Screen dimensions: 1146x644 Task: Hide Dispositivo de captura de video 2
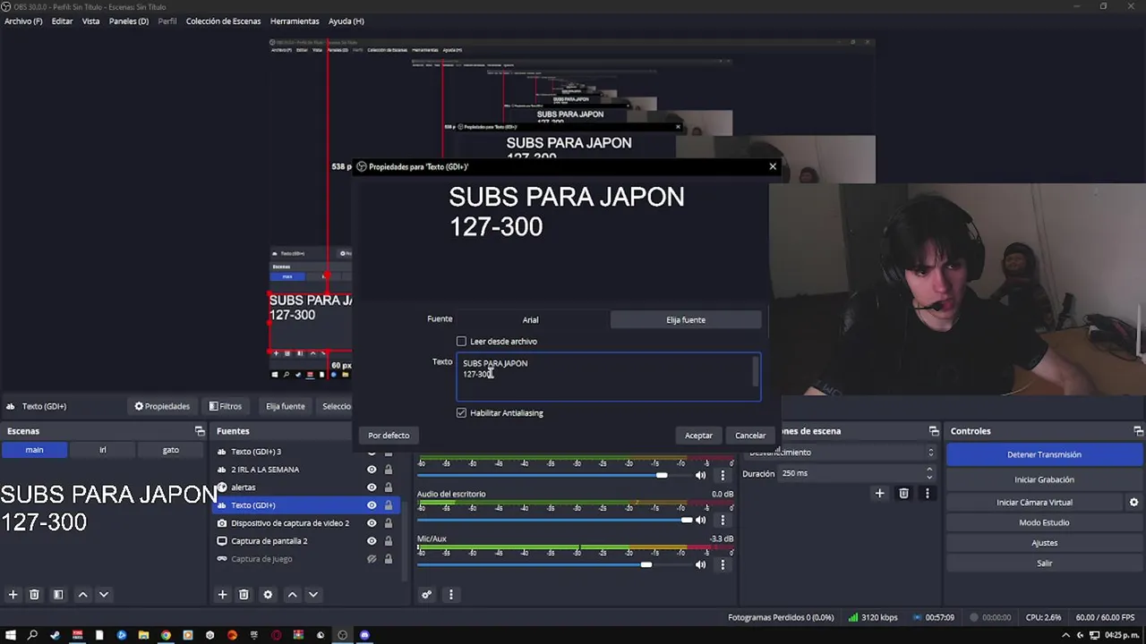click(x=372, y=523)
